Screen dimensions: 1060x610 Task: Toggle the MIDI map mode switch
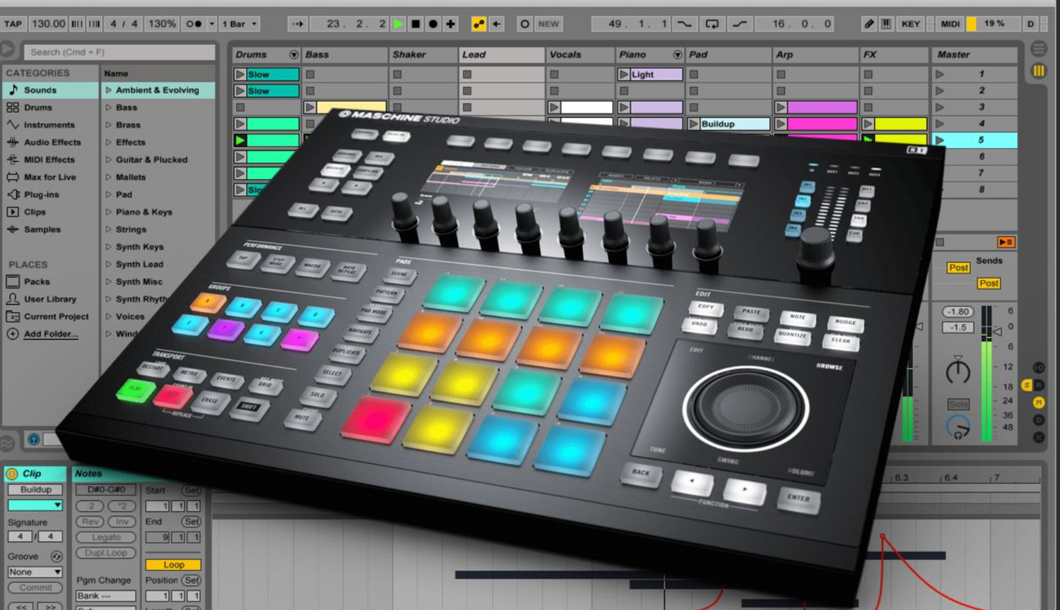coord(950,24)
